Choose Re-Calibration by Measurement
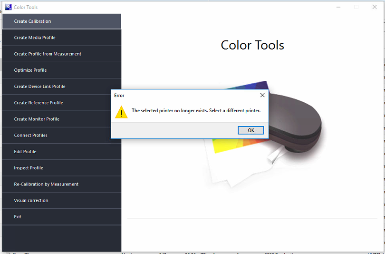The image size is (385, 254). point(62,184)
